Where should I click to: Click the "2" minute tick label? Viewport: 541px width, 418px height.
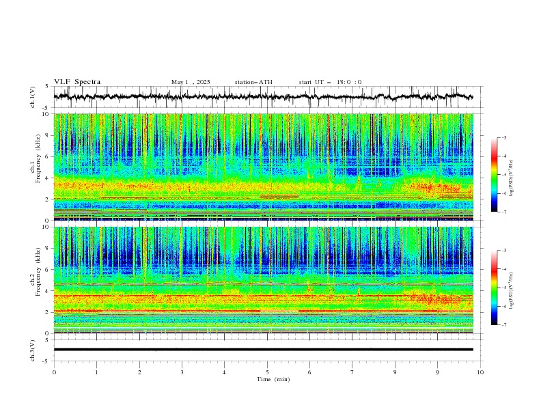pyautogui.click(x=139, y=372)
